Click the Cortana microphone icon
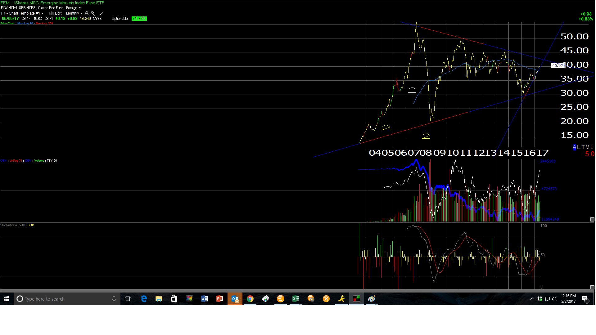The image size is (596, 335). point(114,299)
